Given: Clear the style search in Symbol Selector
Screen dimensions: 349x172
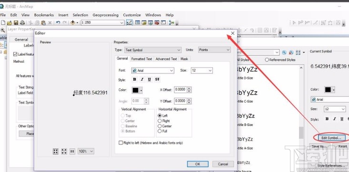Looking at the screenshot, I should pyautogui.click(x=291, y=53).
